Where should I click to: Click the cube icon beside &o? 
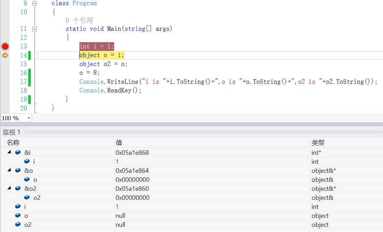(x=18, y=170)
